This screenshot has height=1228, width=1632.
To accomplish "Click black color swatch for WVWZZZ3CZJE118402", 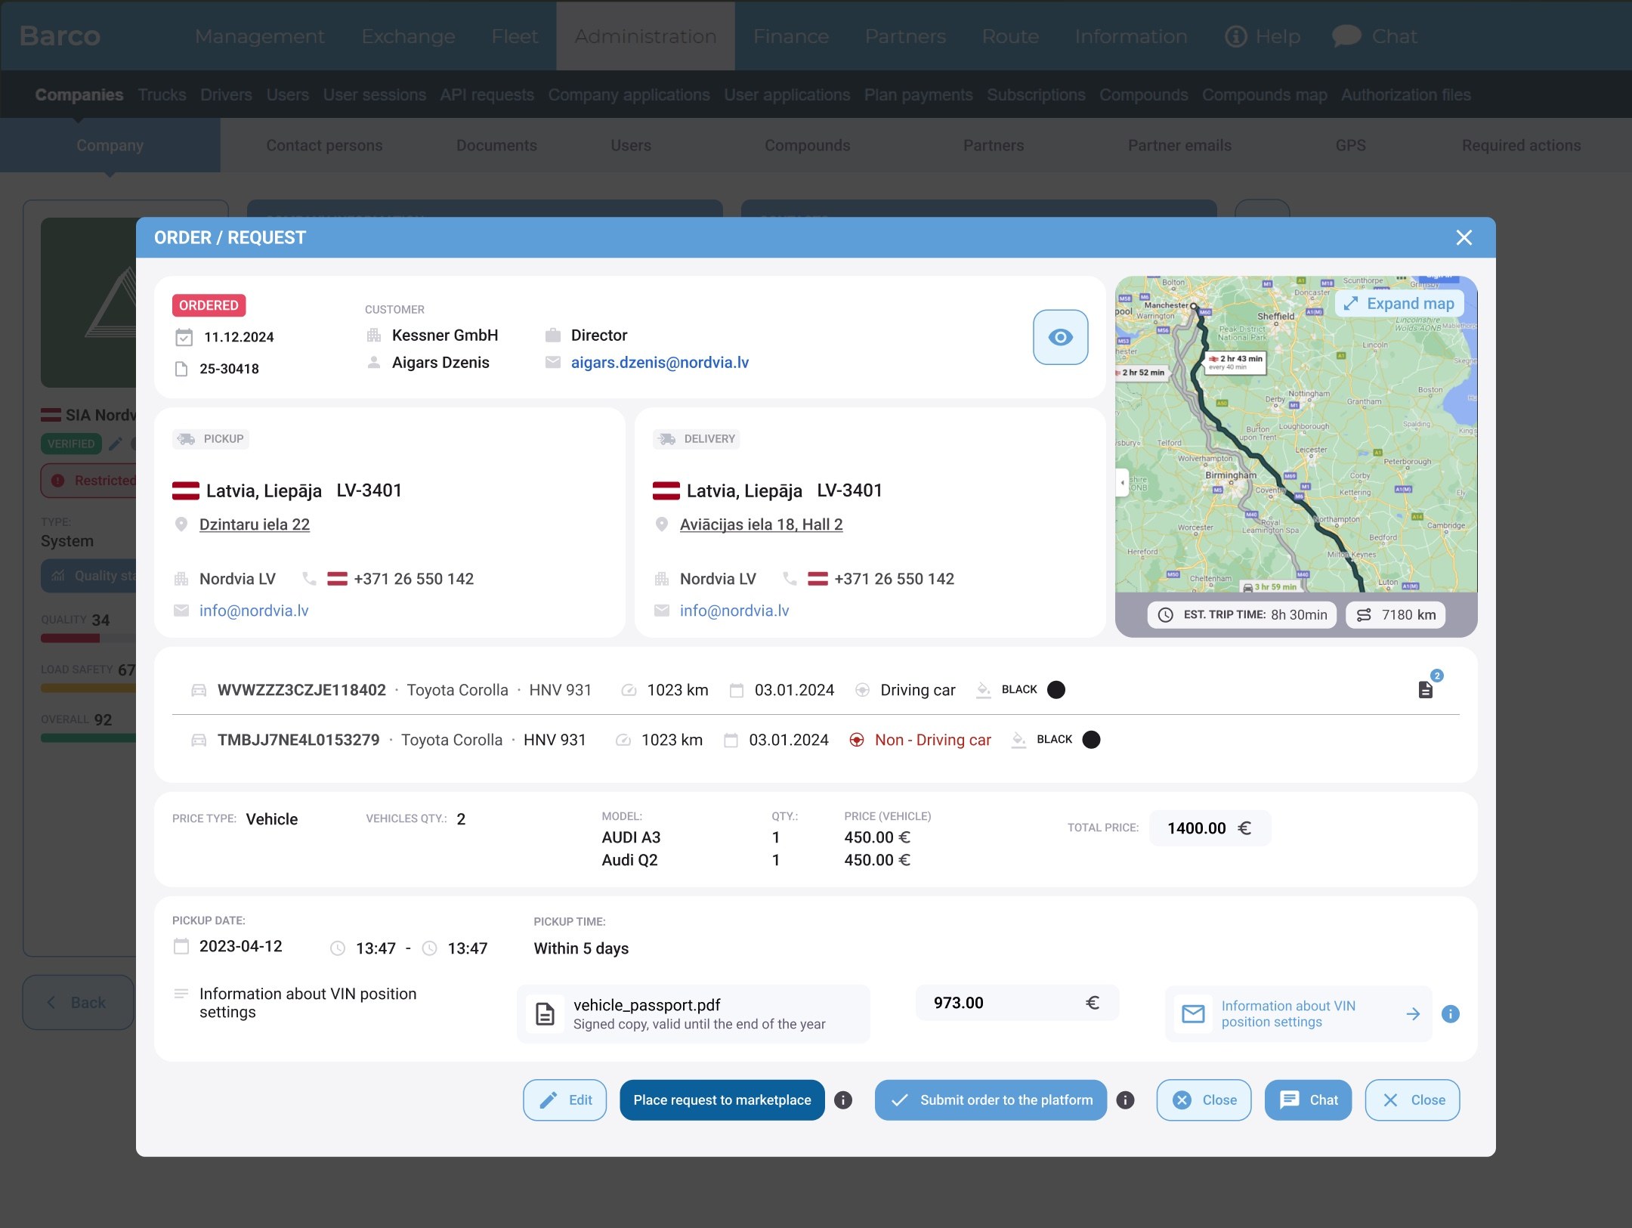I will (x=1056, y=690).
